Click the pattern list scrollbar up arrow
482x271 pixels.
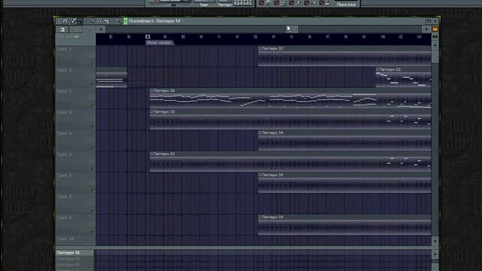coord(435,254)
